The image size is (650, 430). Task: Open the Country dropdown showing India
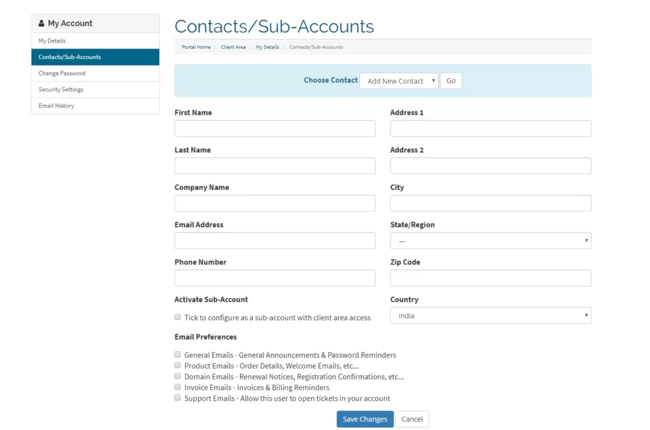click(x=490, y=315)
